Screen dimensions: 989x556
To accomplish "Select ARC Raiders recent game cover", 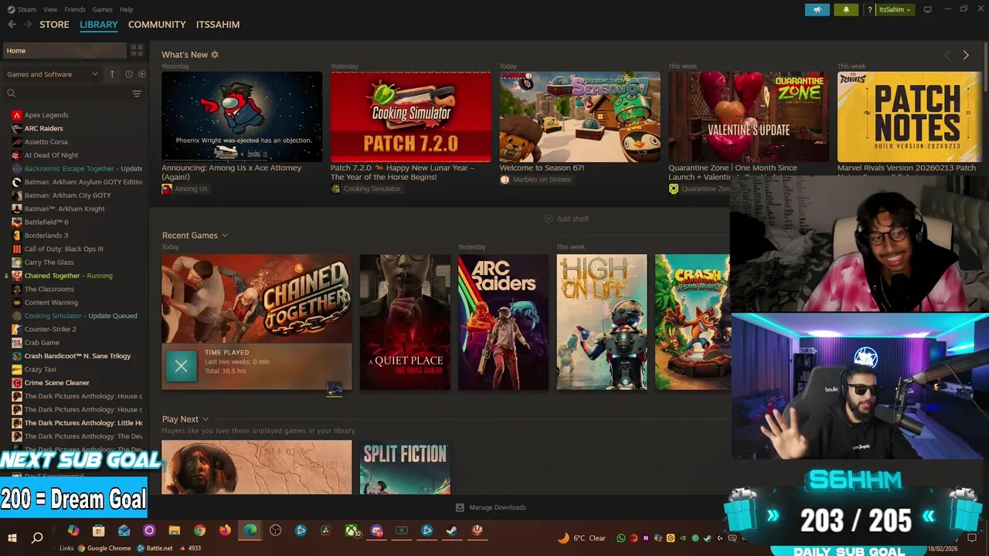I will point(503,322).
